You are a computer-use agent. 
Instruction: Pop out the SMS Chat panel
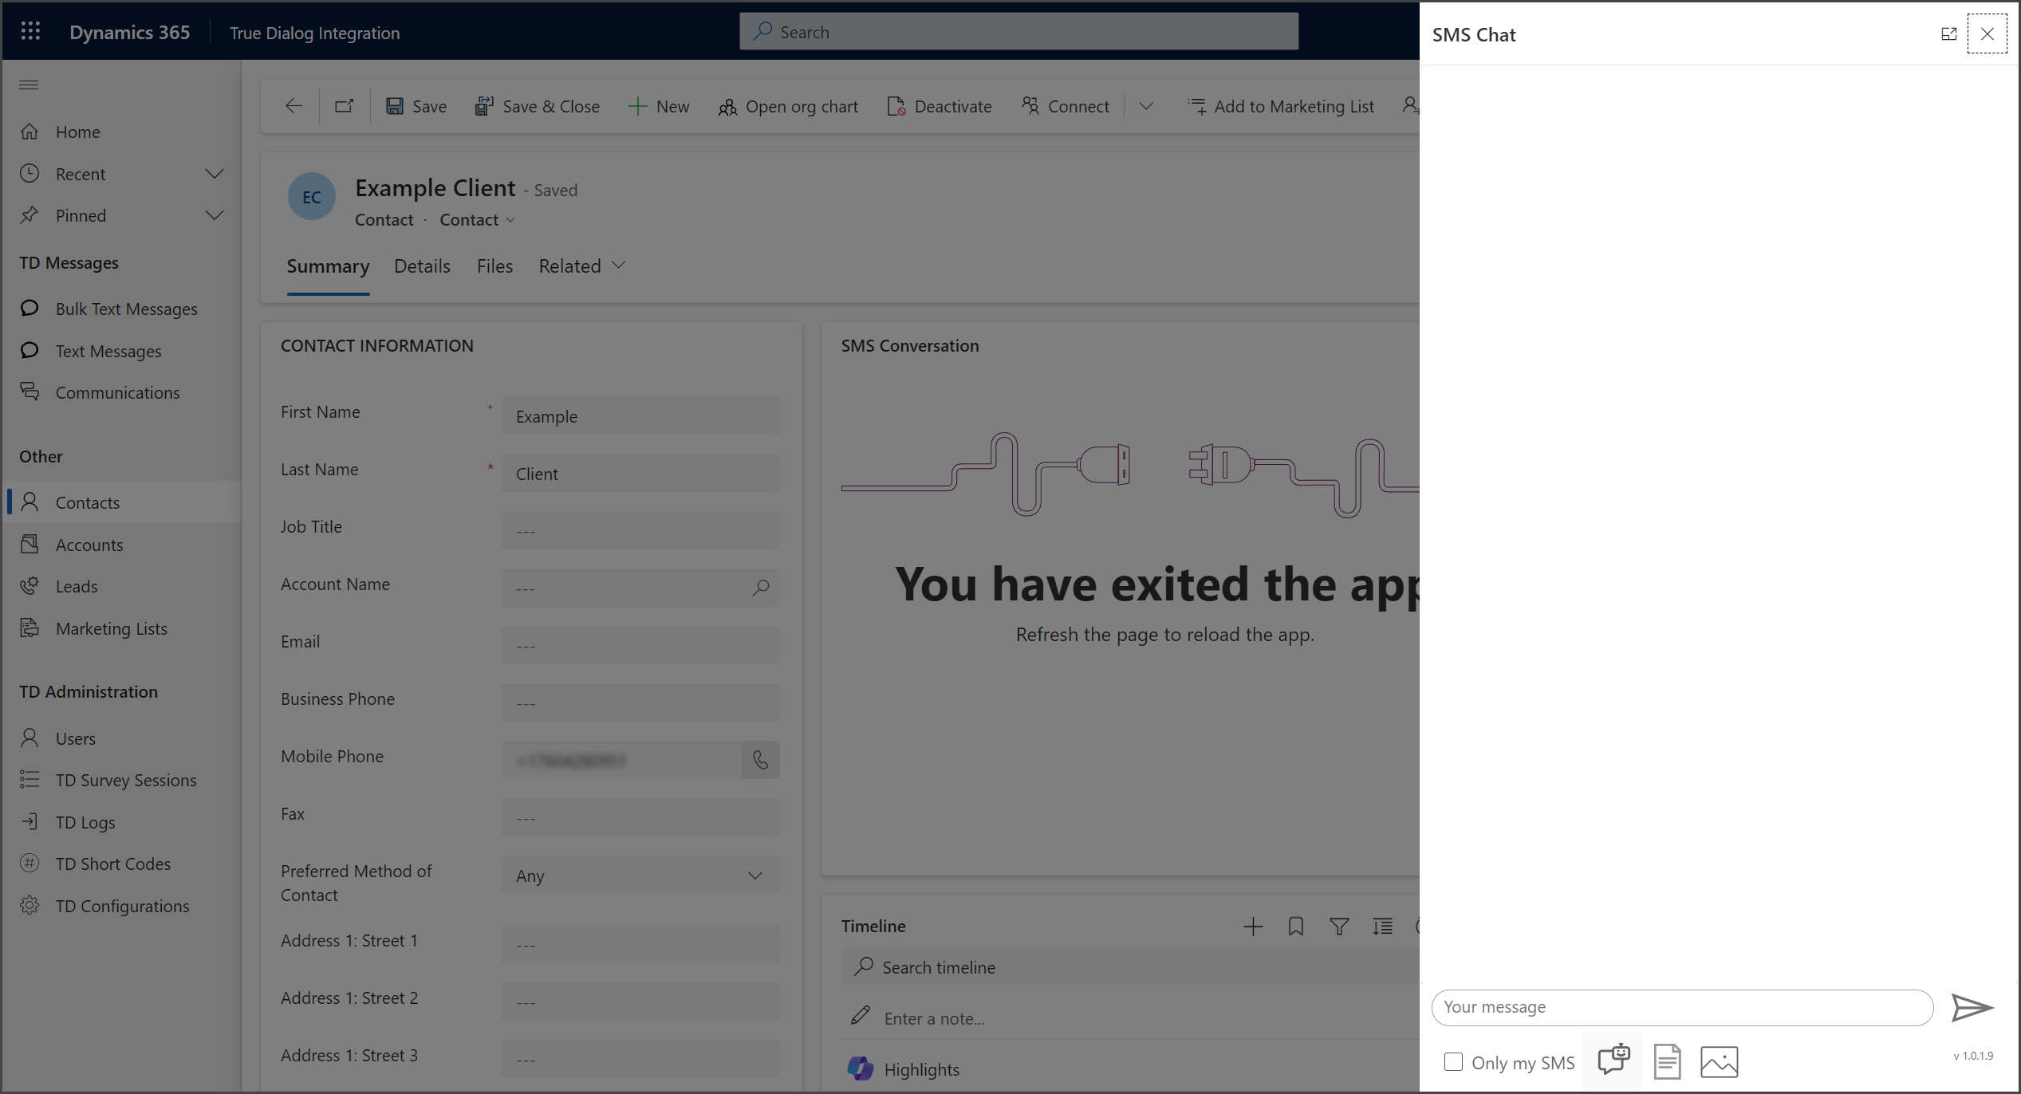(x=1948, y=34)
